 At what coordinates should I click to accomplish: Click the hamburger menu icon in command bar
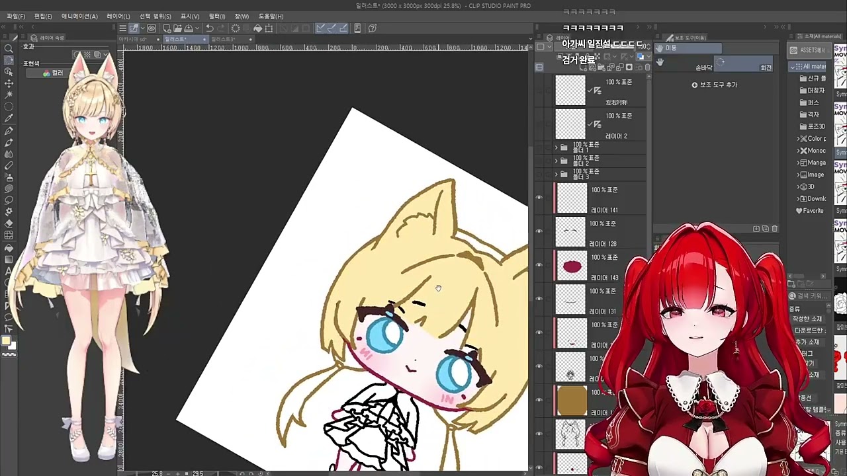[x=122, y=28]
